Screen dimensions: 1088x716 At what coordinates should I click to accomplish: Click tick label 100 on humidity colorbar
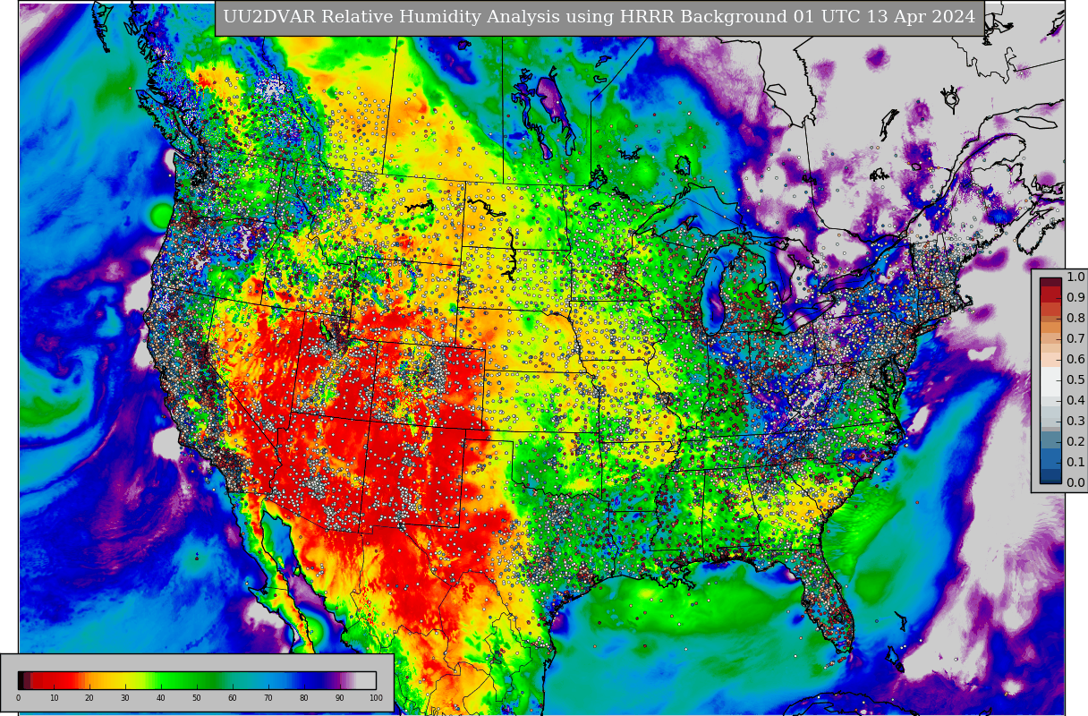pos(376,698)
